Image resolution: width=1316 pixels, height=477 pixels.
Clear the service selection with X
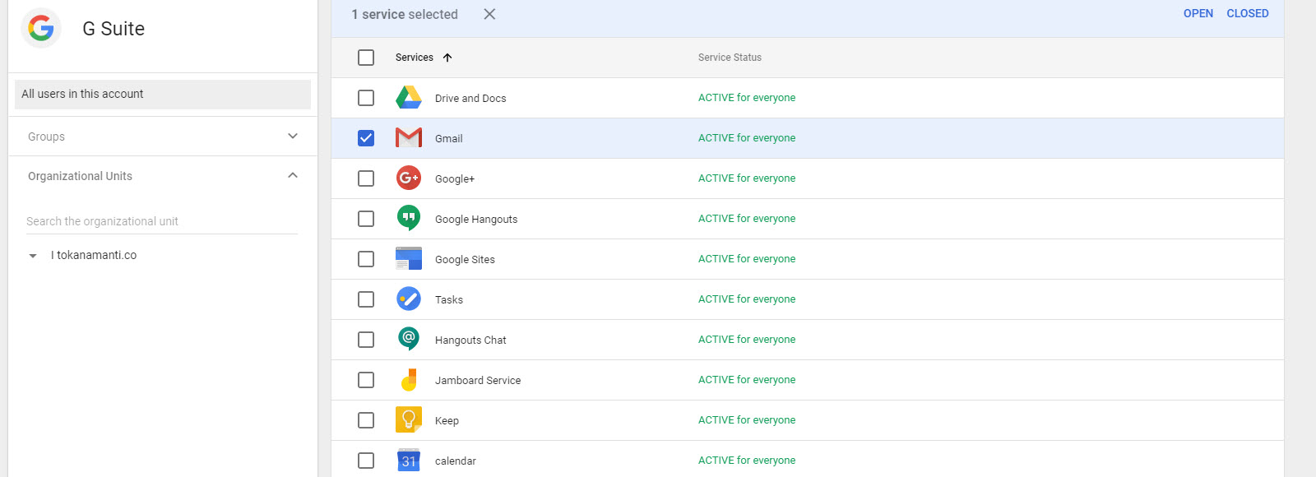[x=489, y=14]
